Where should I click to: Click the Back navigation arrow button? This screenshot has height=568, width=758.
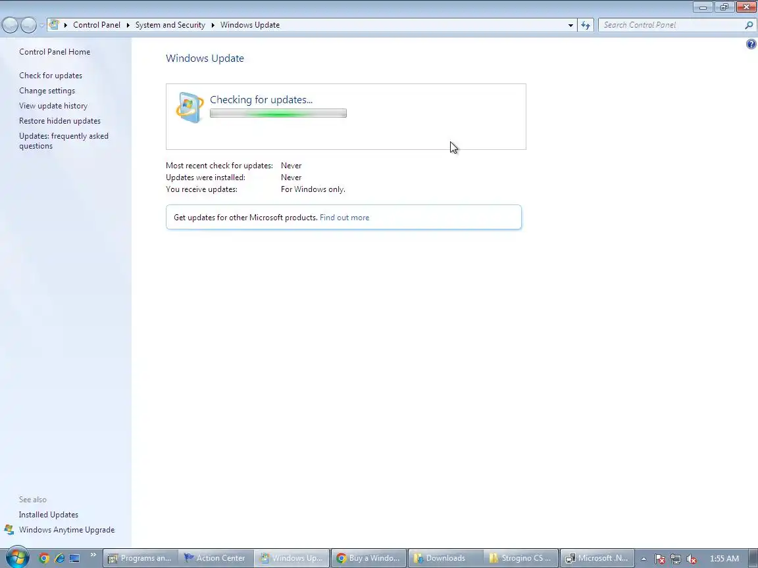coord(10,25)
